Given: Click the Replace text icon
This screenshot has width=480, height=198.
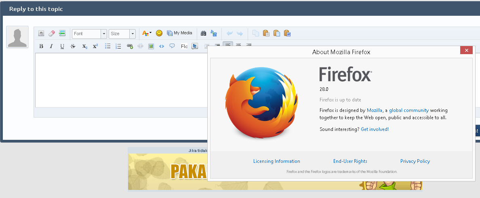Looking at the screenshot, I should point(214,33).
